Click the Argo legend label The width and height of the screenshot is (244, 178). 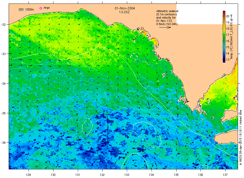[x=47, y=8]
